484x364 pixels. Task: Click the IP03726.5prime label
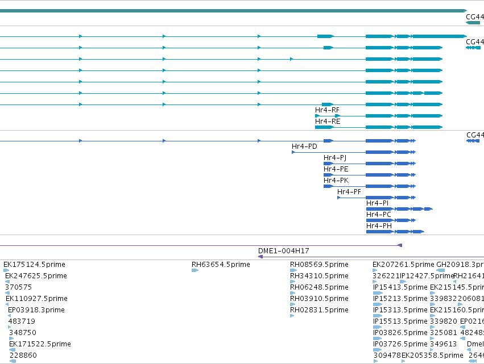click(x=400, y=344)
